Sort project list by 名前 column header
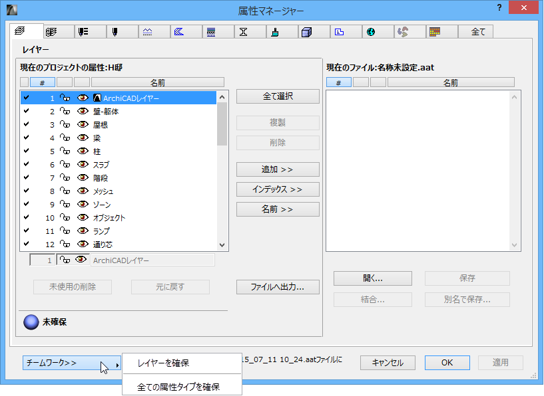The width and height of the screenshot is (544, 396). pos(158,82)
